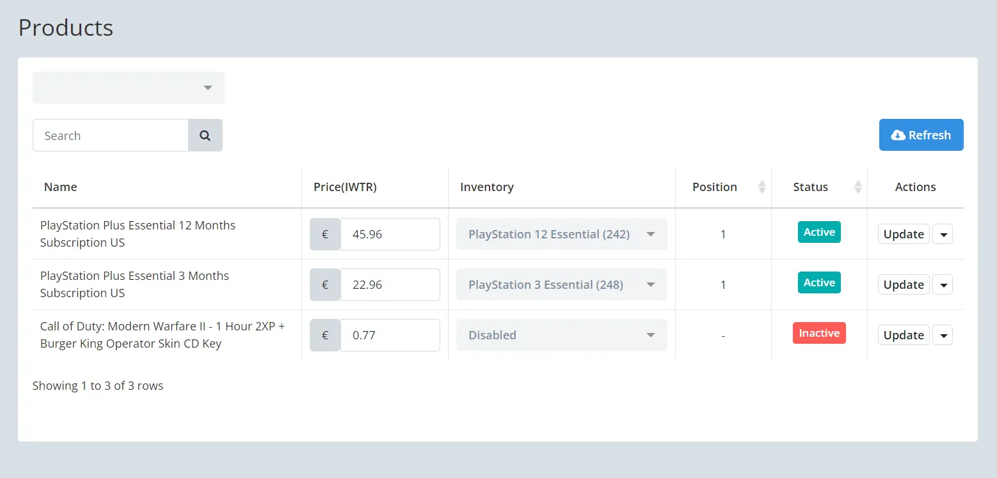This screenshot has width=997, height=478.
Task: Click 'Showing 1 to 3 of 3 rows' text
Action: tap(98, 386)
